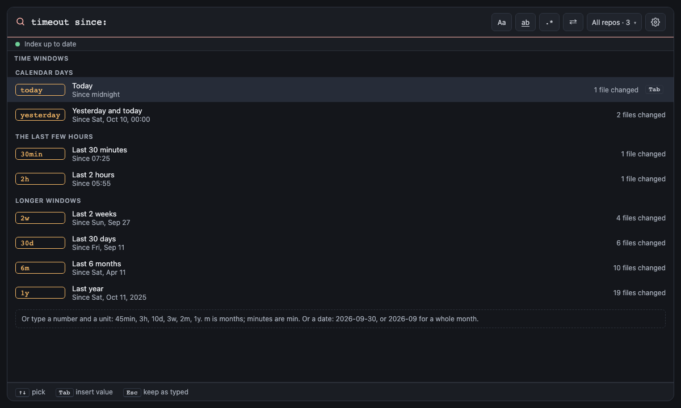The width and height of the screenshot is (681, 408).
Task: Click the TIME WINDOWS heading
Action: pos(41,58)
